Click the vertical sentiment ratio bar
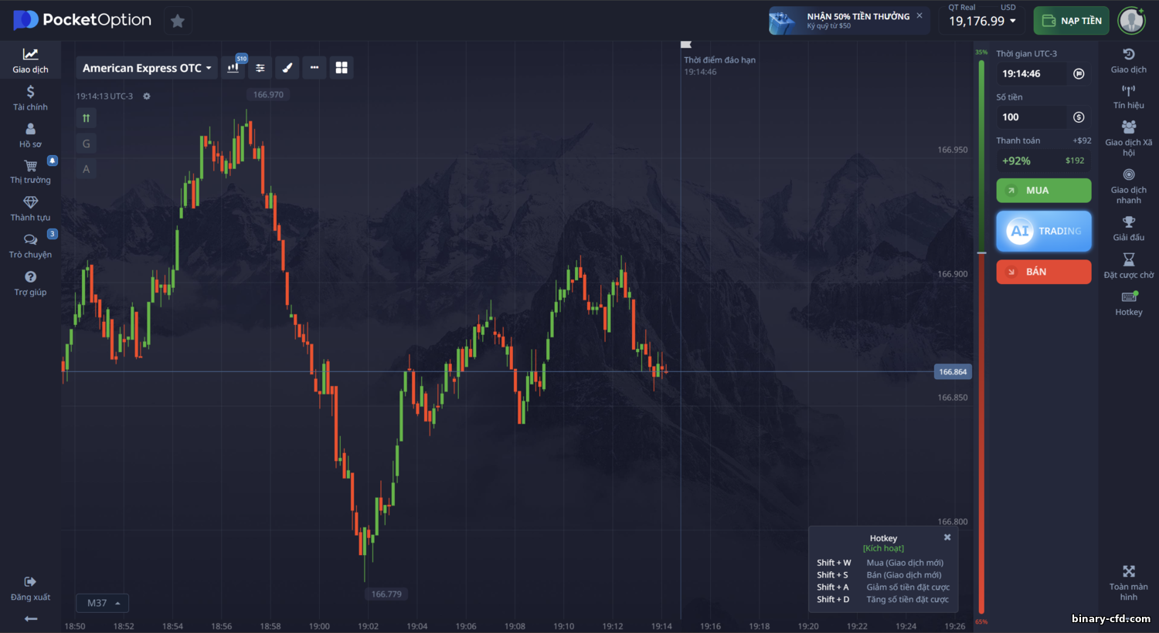Viewport: 1159px width, 633px height. (x=981, y=337)
